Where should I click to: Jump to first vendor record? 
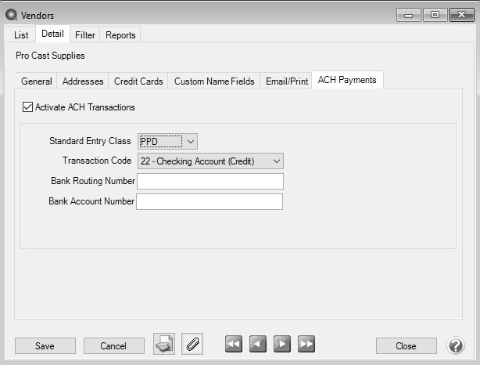pyautogui.click(x=234, y=345)
